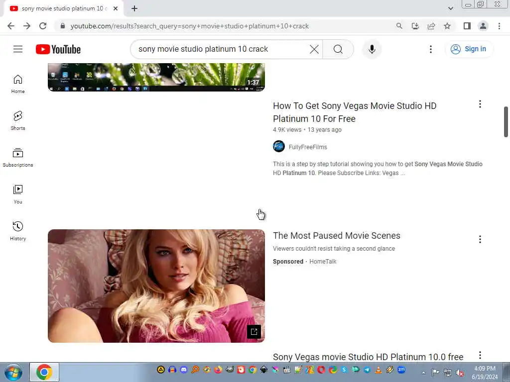The height and width of the screenshot is (382, 510).
Task: Clear the search query with the X
Action: tap(314, 49)
